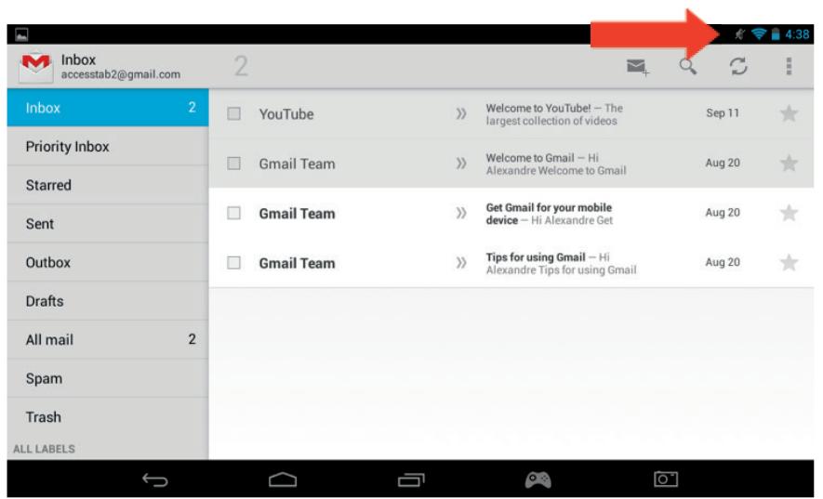Tap the large unread count 2

pos(241,66)
